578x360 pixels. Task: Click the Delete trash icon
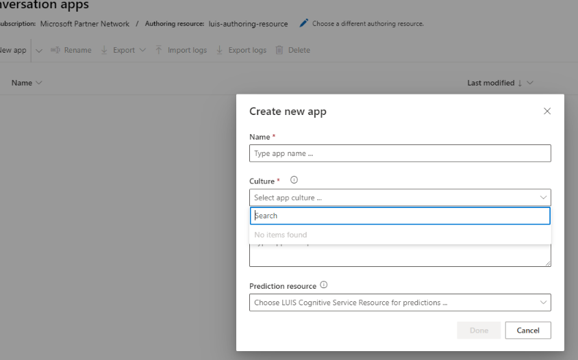click(279, 50)
